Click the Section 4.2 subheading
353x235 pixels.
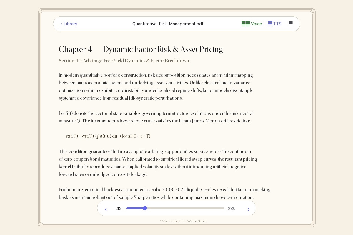(124, 61)
